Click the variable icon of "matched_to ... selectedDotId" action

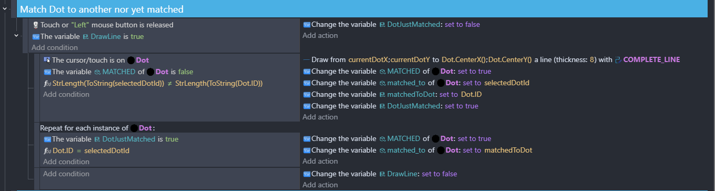click(307, 83)
